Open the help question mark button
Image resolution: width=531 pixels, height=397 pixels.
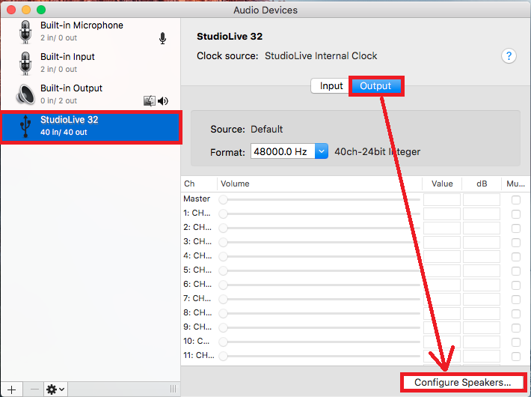[x=509, y=55]
